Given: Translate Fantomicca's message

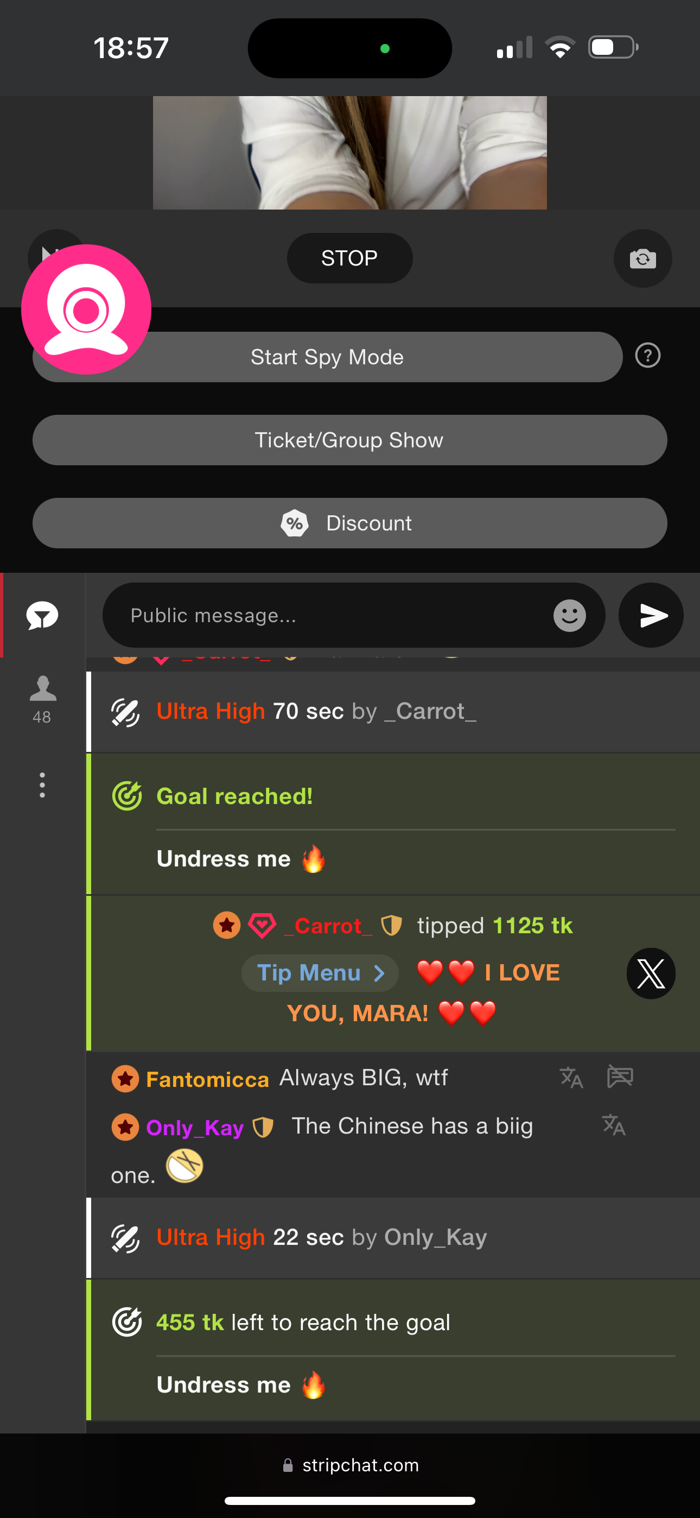Looking at the screenshot, I should [571, 1078].
